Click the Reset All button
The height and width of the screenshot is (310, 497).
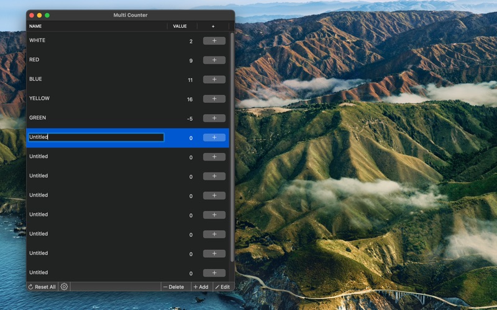[42, 287]
